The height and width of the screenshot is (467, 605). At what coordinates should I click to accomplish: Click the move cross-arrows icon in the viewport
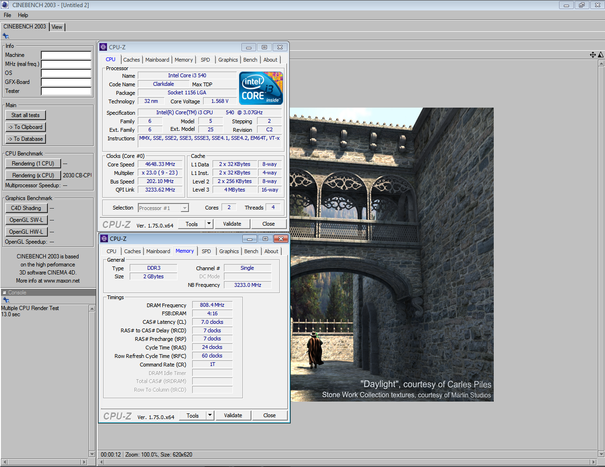click(593, 55)
